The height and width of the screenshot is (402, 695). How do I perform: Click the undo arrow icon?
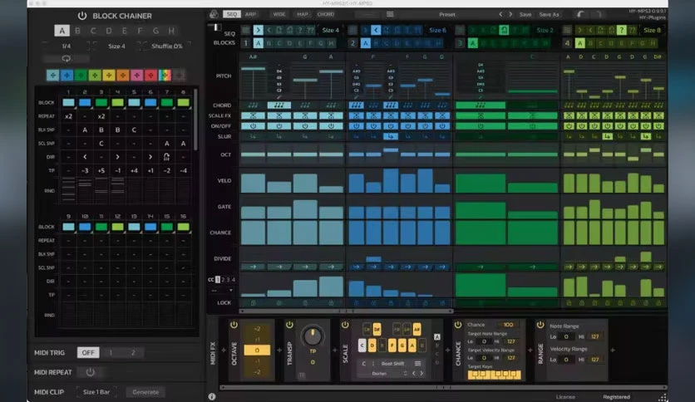580,14
